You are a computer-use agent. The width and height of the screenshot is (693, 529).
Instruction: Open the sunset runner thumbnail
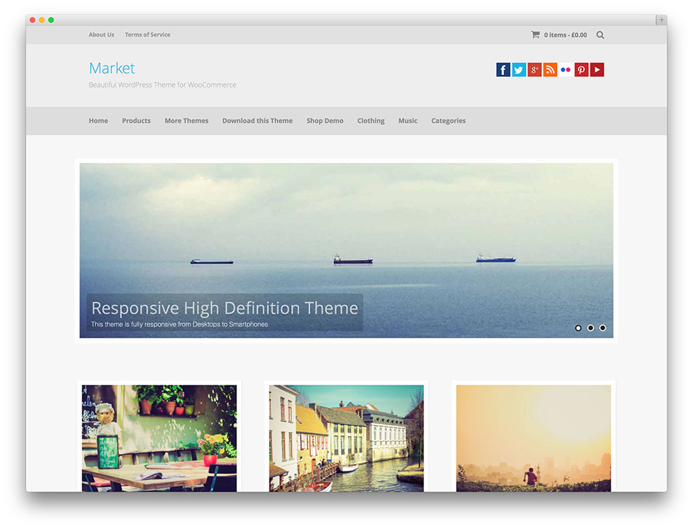click(534, 438)
